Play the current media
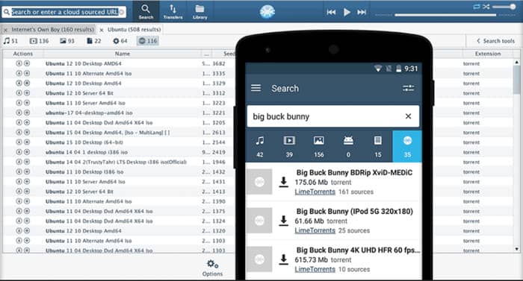Viewport: 523px width, 281px height. coord(347,13)
